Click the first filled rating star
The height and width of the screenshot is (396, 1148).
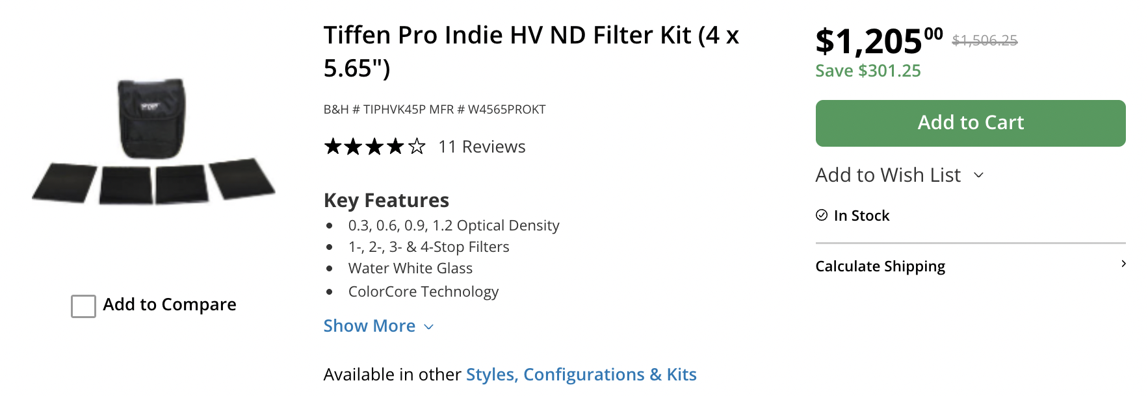(x=333, y=147)
